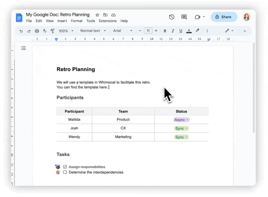
Task: Check Determine the interdependencies task
Action: 65,172
